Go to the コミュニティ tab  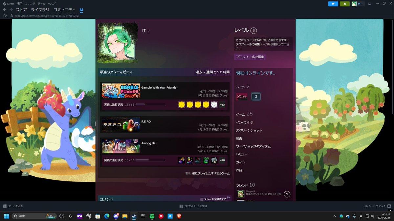pos(64,10)
